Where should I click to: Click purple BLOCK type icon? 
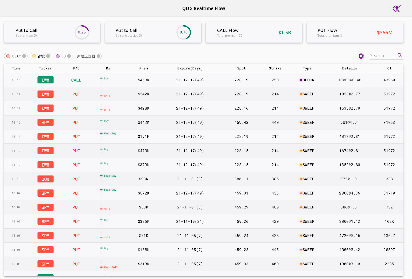(301, 80)
